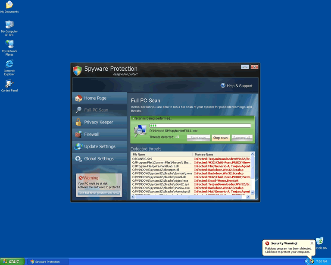Launch Internet Explorer from the desktop
This screenshot has width=331, height=265.
point(9,64)
